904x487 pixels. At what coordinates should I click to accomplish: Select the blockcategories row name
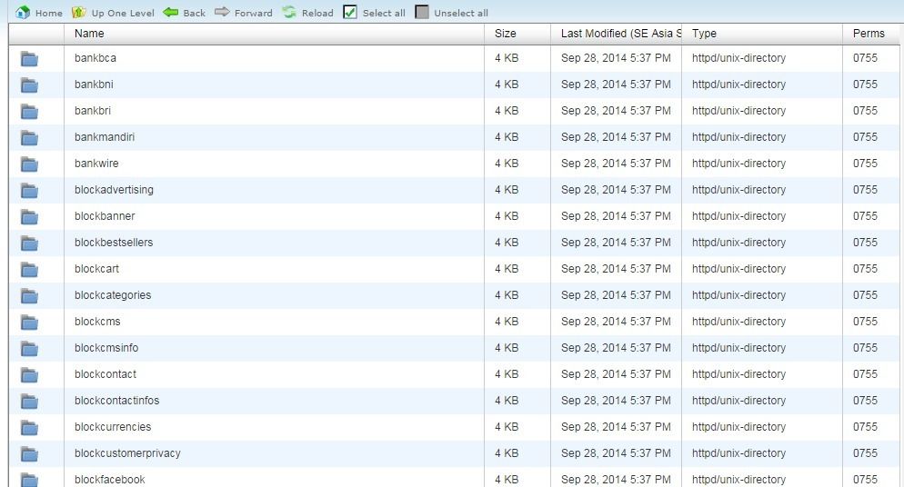click(113, 295)
